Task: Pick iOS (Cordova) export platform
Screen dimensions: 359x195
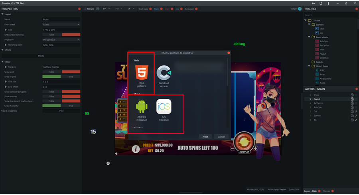Action: click(164, 110)
